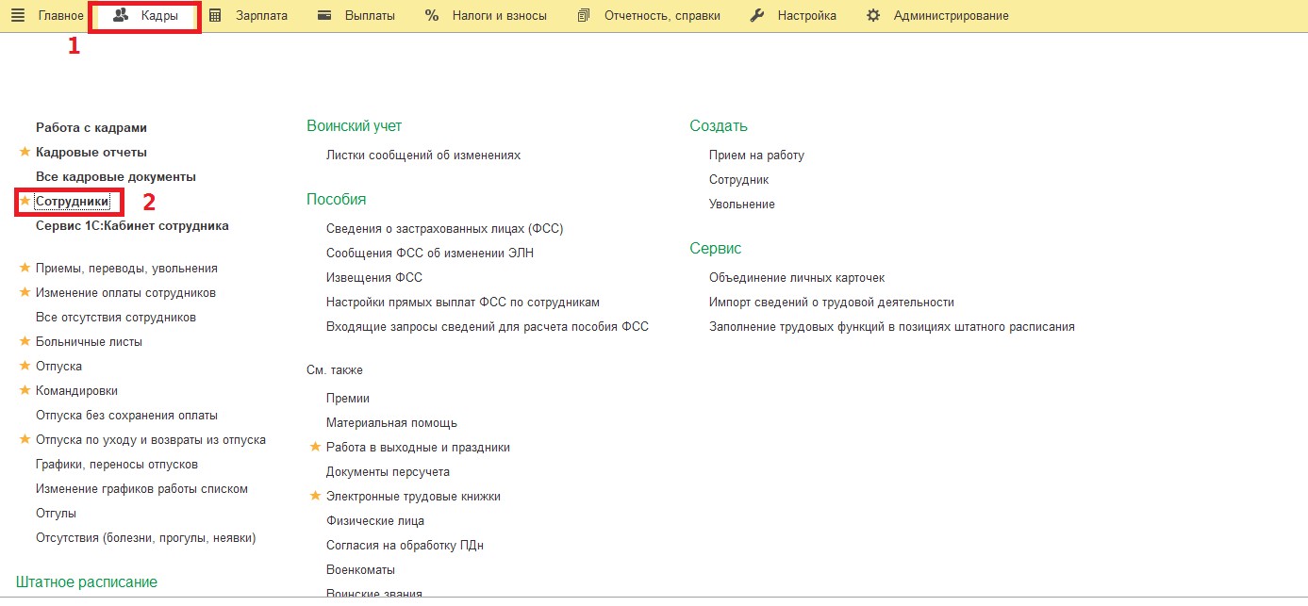
Task: Open Изменение оплаты сотрудников
Action: (125, 292)
